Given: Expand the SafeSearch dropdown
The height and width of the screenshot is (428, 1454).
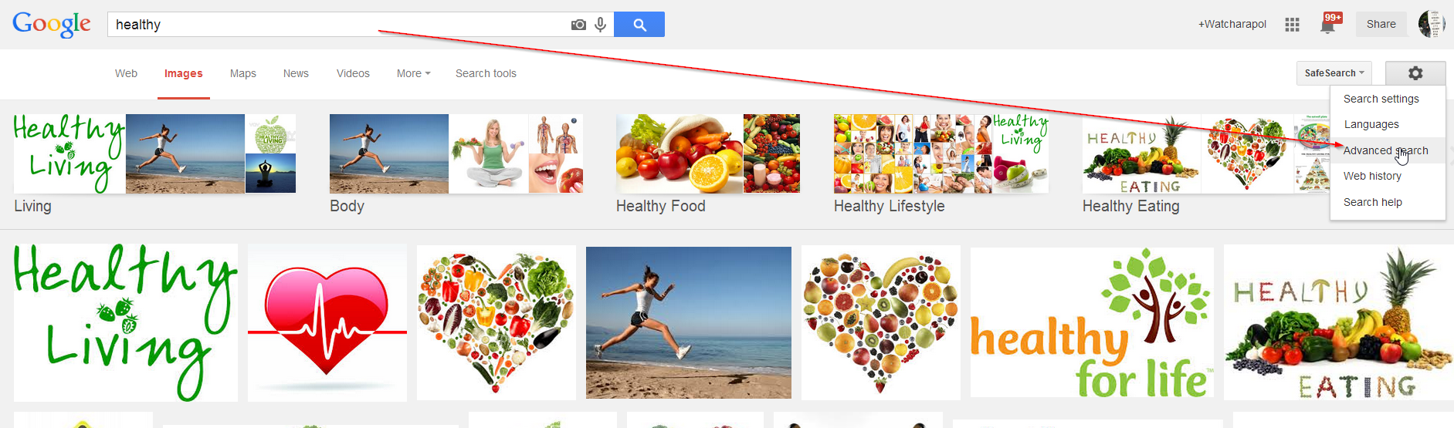Looking at the screenshot, I should (x=1334, y=73).
